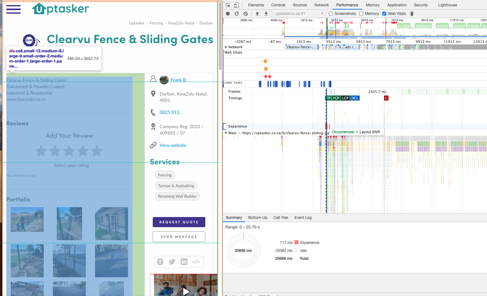Viewport: 487px width, 296px height.
Task: Expand the Network track
Action: [x=226, y=47]
